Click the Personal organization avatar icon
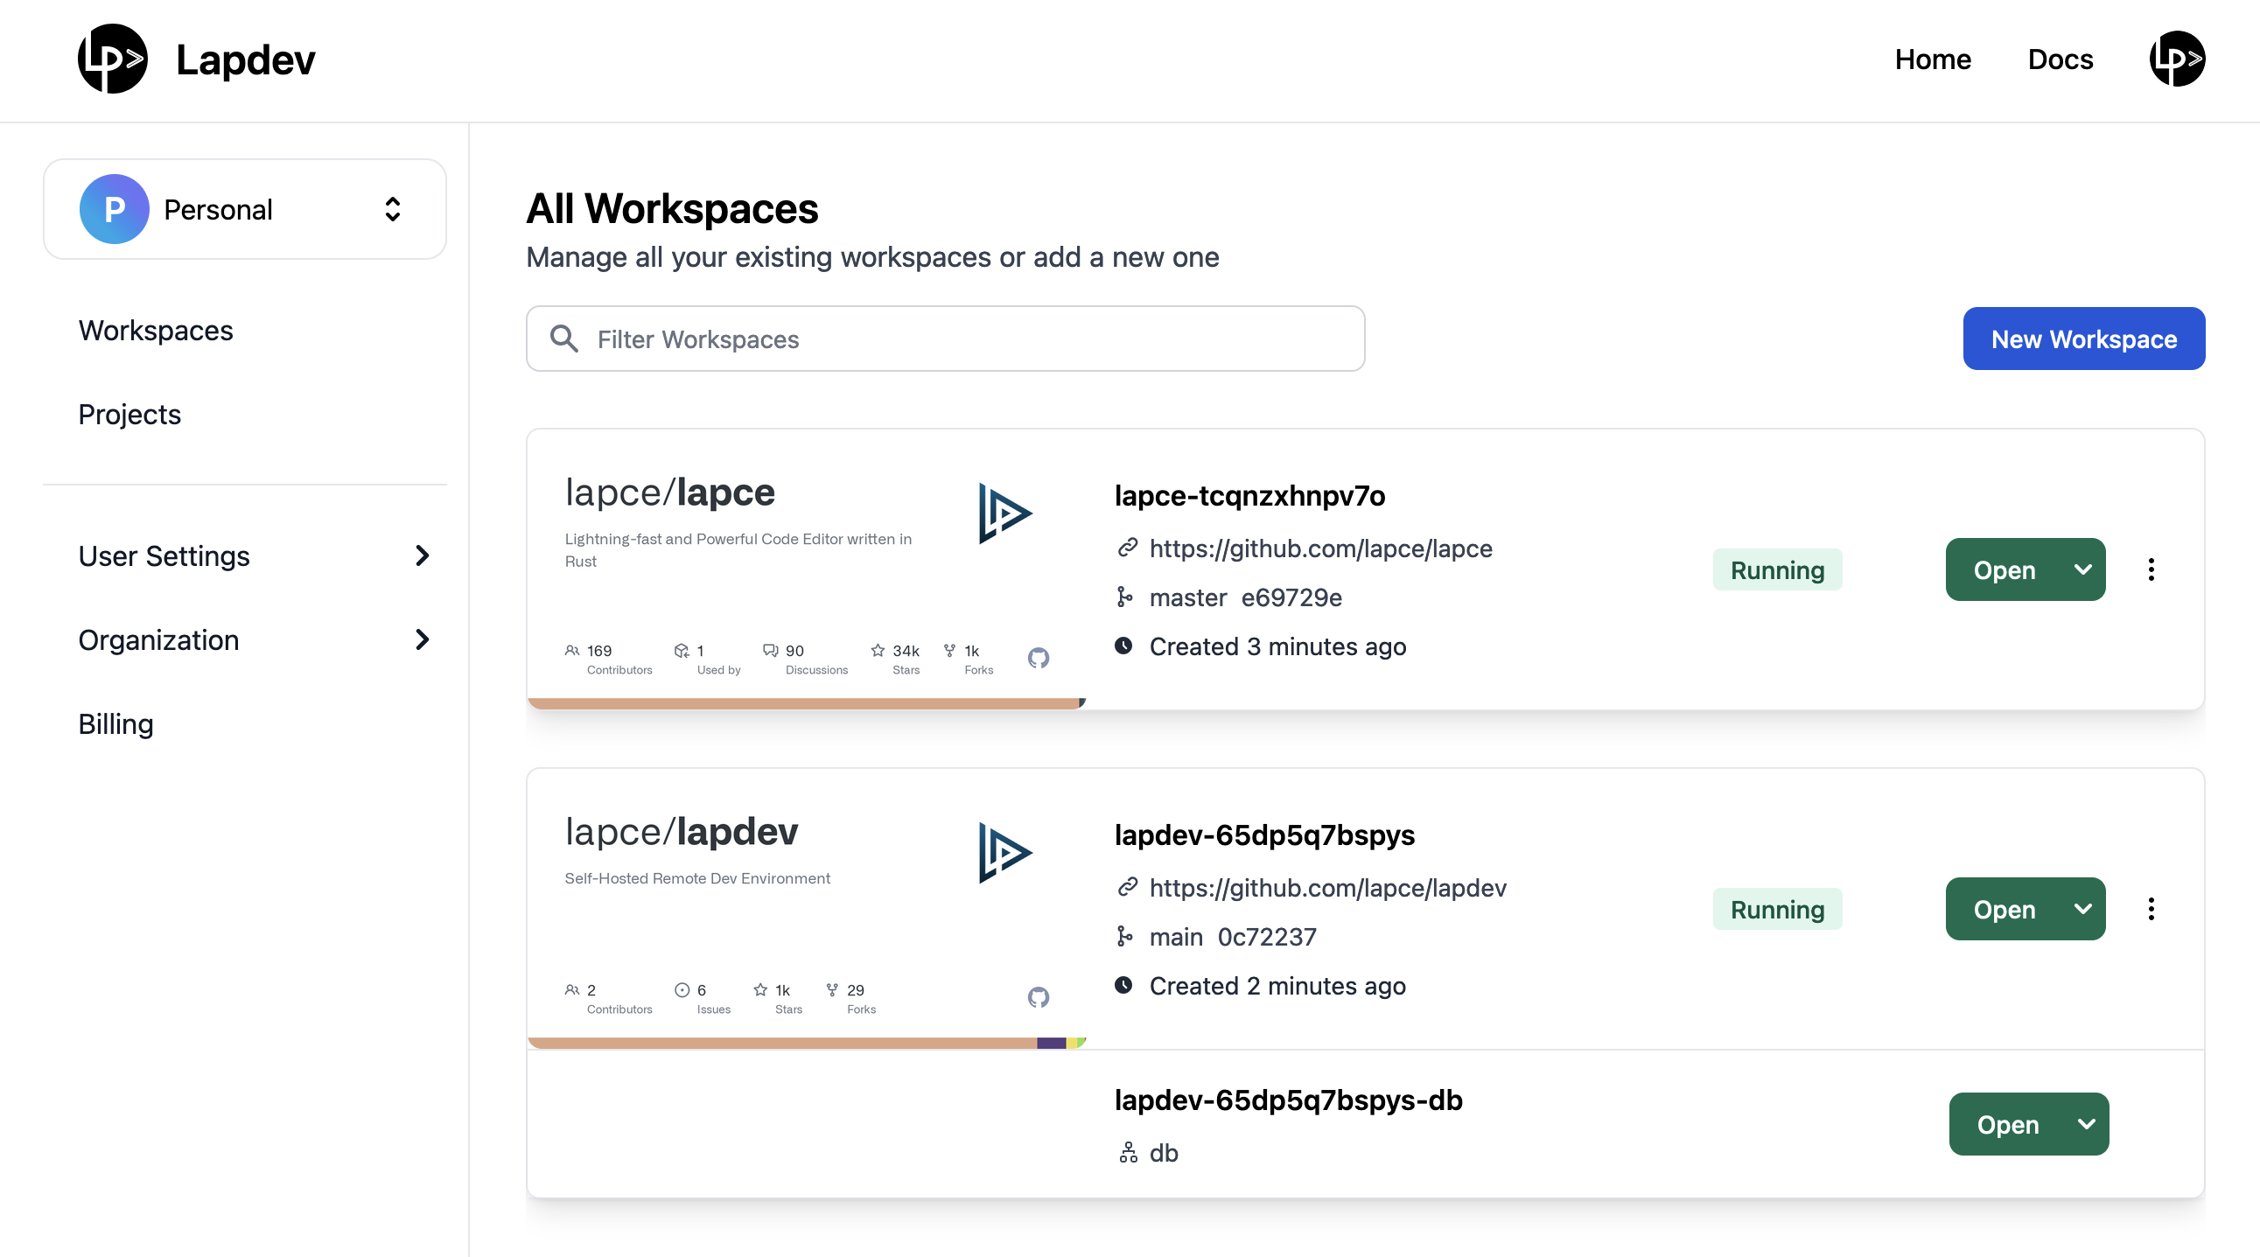2260x1257 pixels. (114, 209)
